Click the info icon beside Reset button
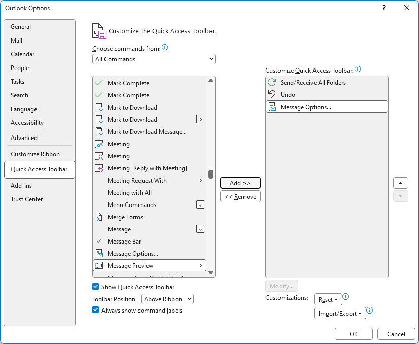The image size is (419, 344). pyautogui.click(x=346, y=296)
